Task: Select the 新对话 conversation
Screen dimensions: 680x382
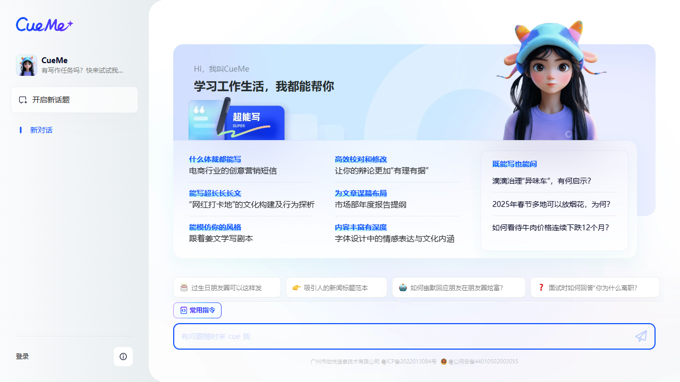Action: click(41, 130)
